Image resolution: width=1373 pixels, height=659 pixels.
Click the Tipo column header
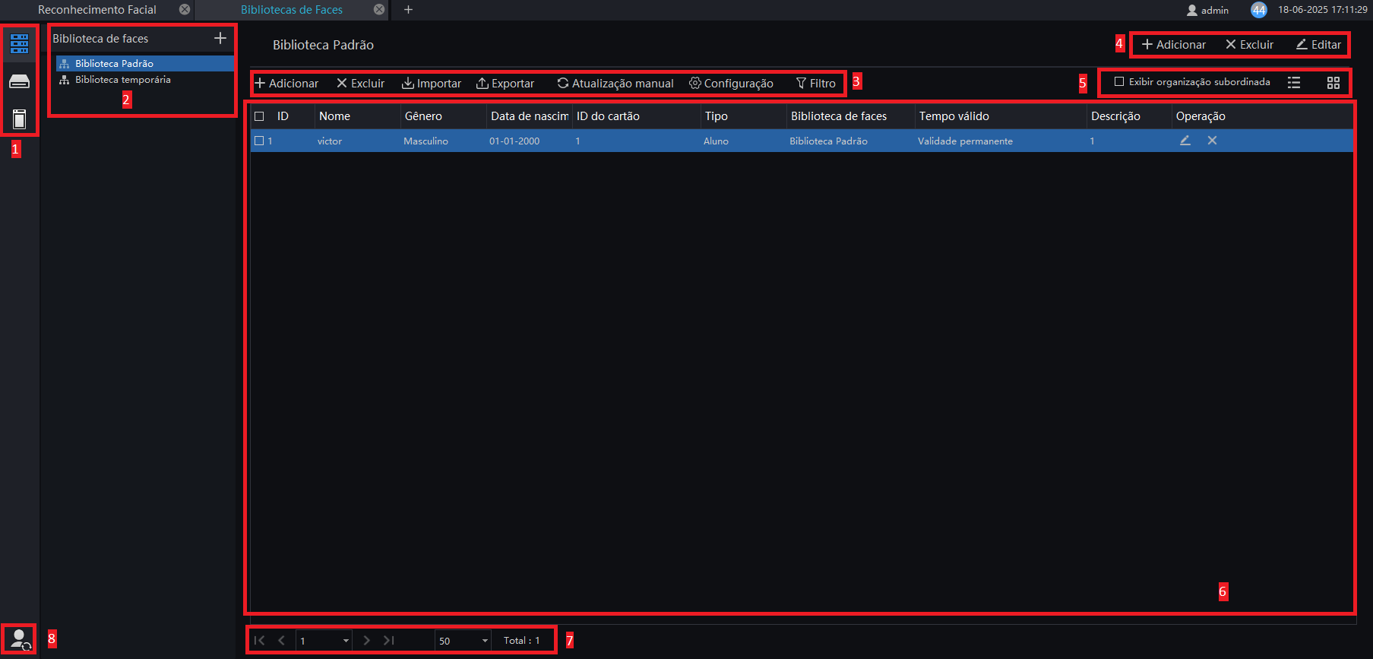(716, 116)
